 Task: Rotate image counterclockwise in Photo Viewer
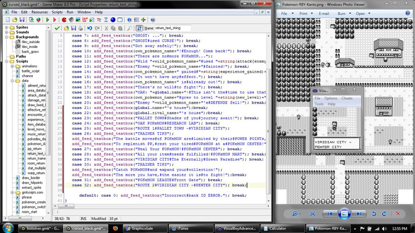(373, 214)
